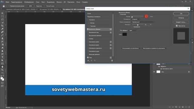Viewport: 194px width, 109px height.
Task: Toggle Quick Mask mode icon
Action: tap(2, 83)
